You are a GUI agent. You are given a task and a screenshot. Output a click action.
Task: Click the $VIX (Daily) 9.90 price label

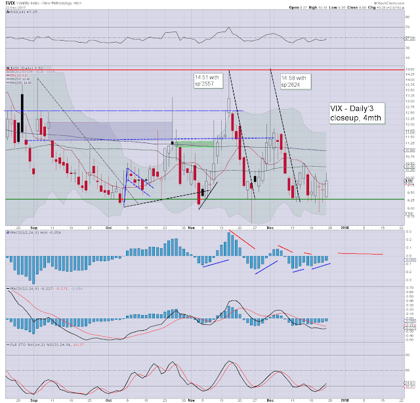tap(26, 68)
